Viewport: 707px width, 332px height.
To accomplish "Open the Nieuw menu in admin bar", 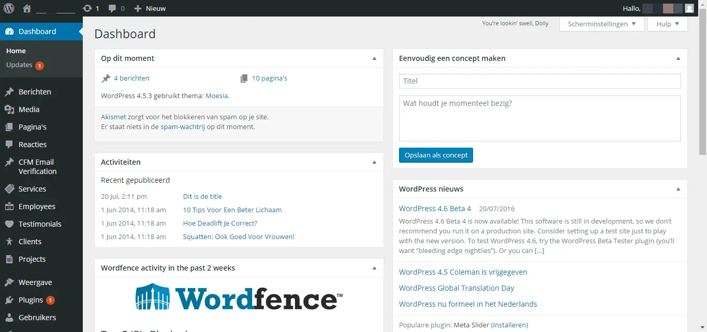I will point(150,8).
